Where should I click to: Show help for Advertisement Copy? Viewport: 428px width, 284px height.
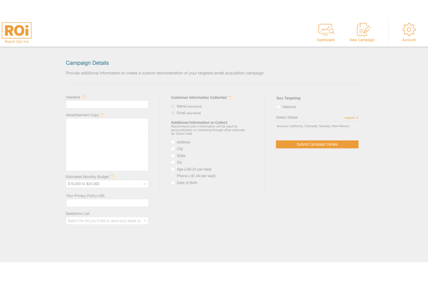coord(102,115)
